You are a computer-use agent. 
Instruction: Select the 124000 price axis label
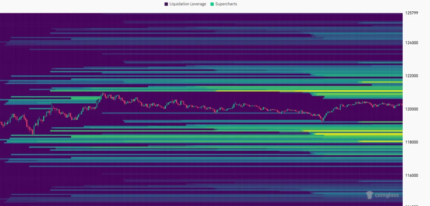point(412,43)
